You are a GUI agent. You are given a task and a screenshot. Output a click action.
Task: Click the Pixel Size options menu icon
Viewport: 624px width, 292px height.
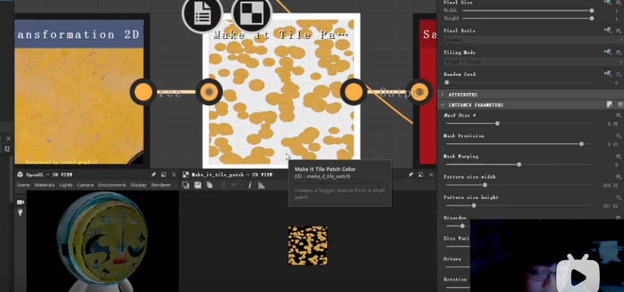(x=619, y=3)
